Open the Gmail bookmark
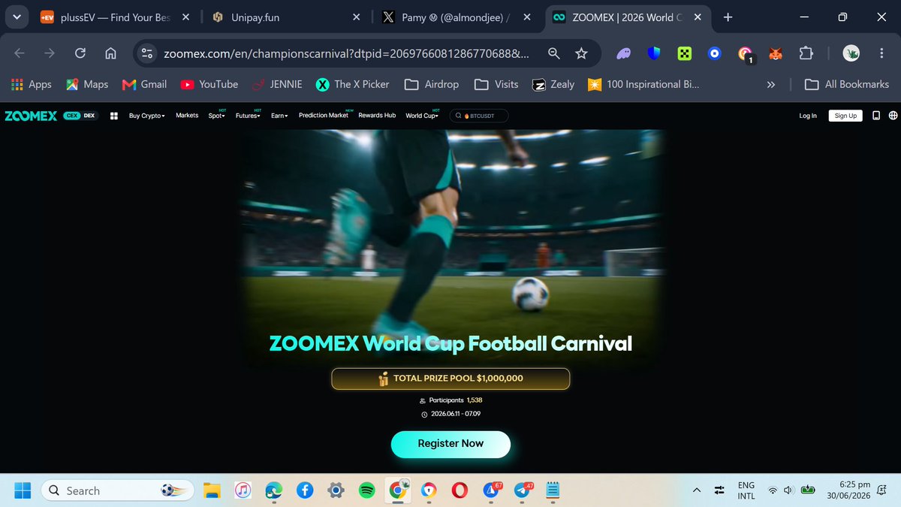This screenshot has height=507, width=901. pos(144,84)
